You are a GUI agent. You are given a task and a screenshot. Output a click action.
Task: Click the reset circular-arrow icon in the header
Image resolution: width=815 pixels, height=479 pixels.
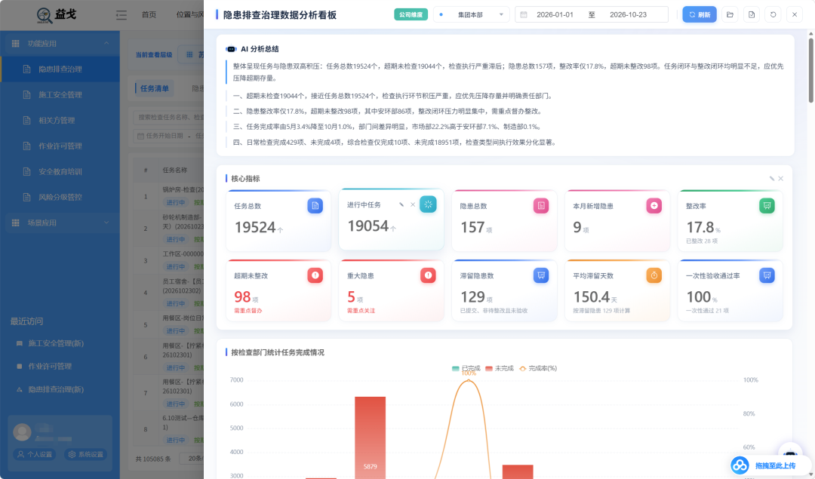click(773, 14)
